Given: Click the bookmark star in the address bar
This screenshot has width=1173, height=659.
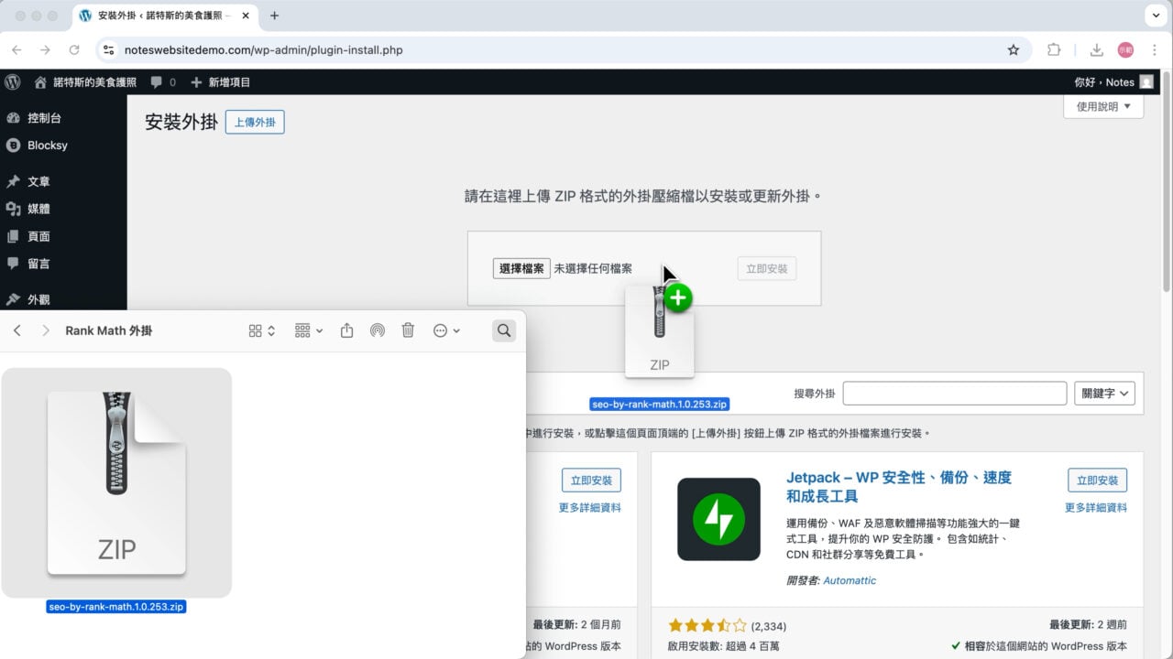Looking at the screenshot, I should pyautogui.click(x=1014, y=50).
